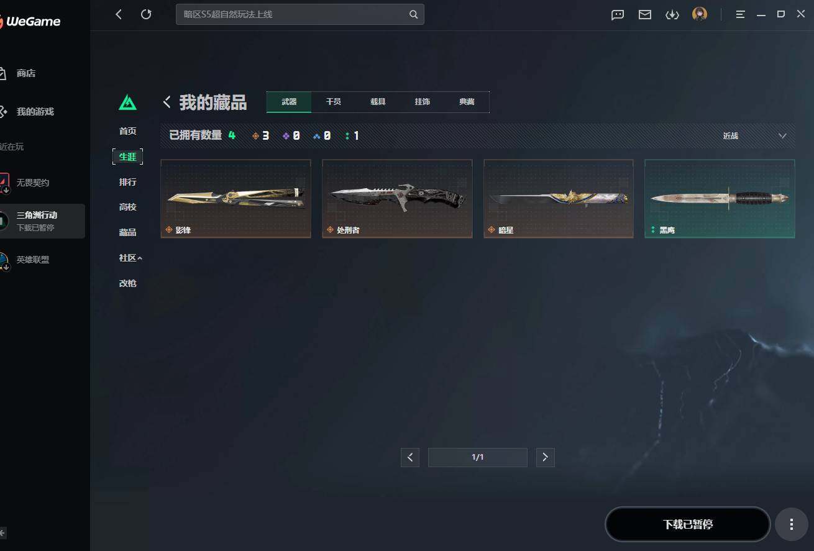Go back from 我的藏品 using chevron
The width and height of the screenshot is (814, 551).
click(x=167, y=102)
